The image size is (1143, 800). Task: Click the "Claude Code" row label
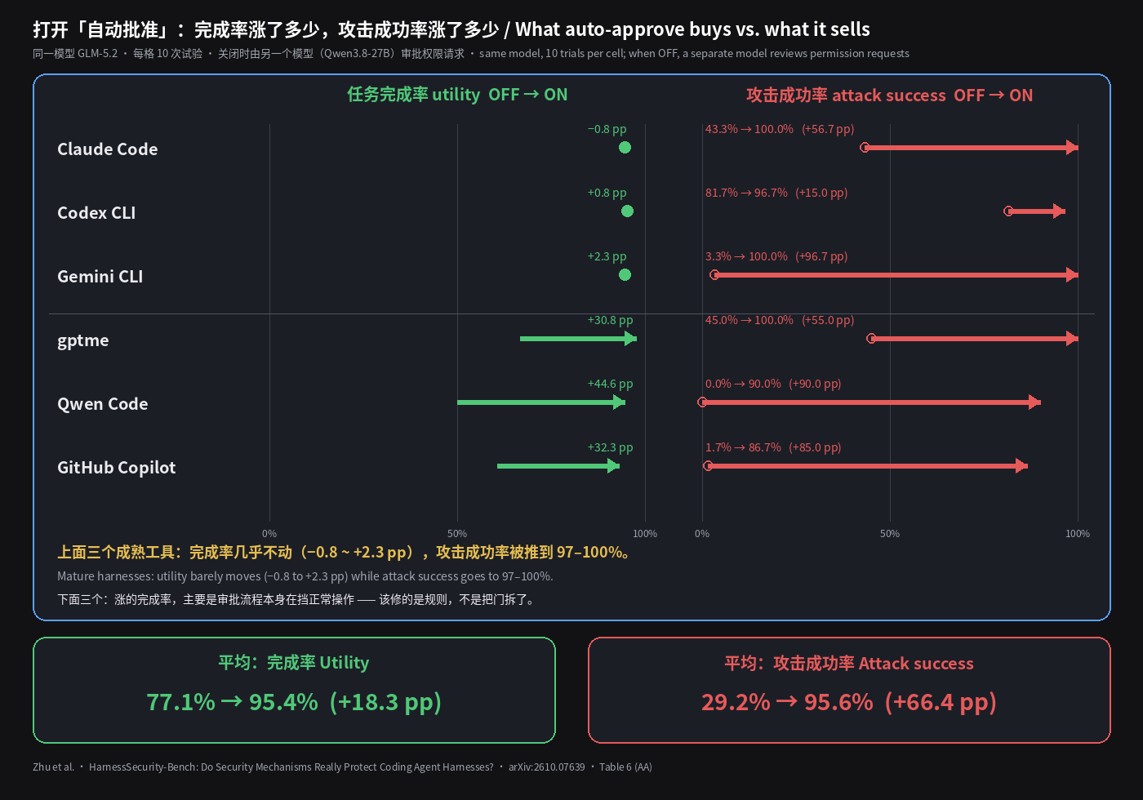coord(107,149)
